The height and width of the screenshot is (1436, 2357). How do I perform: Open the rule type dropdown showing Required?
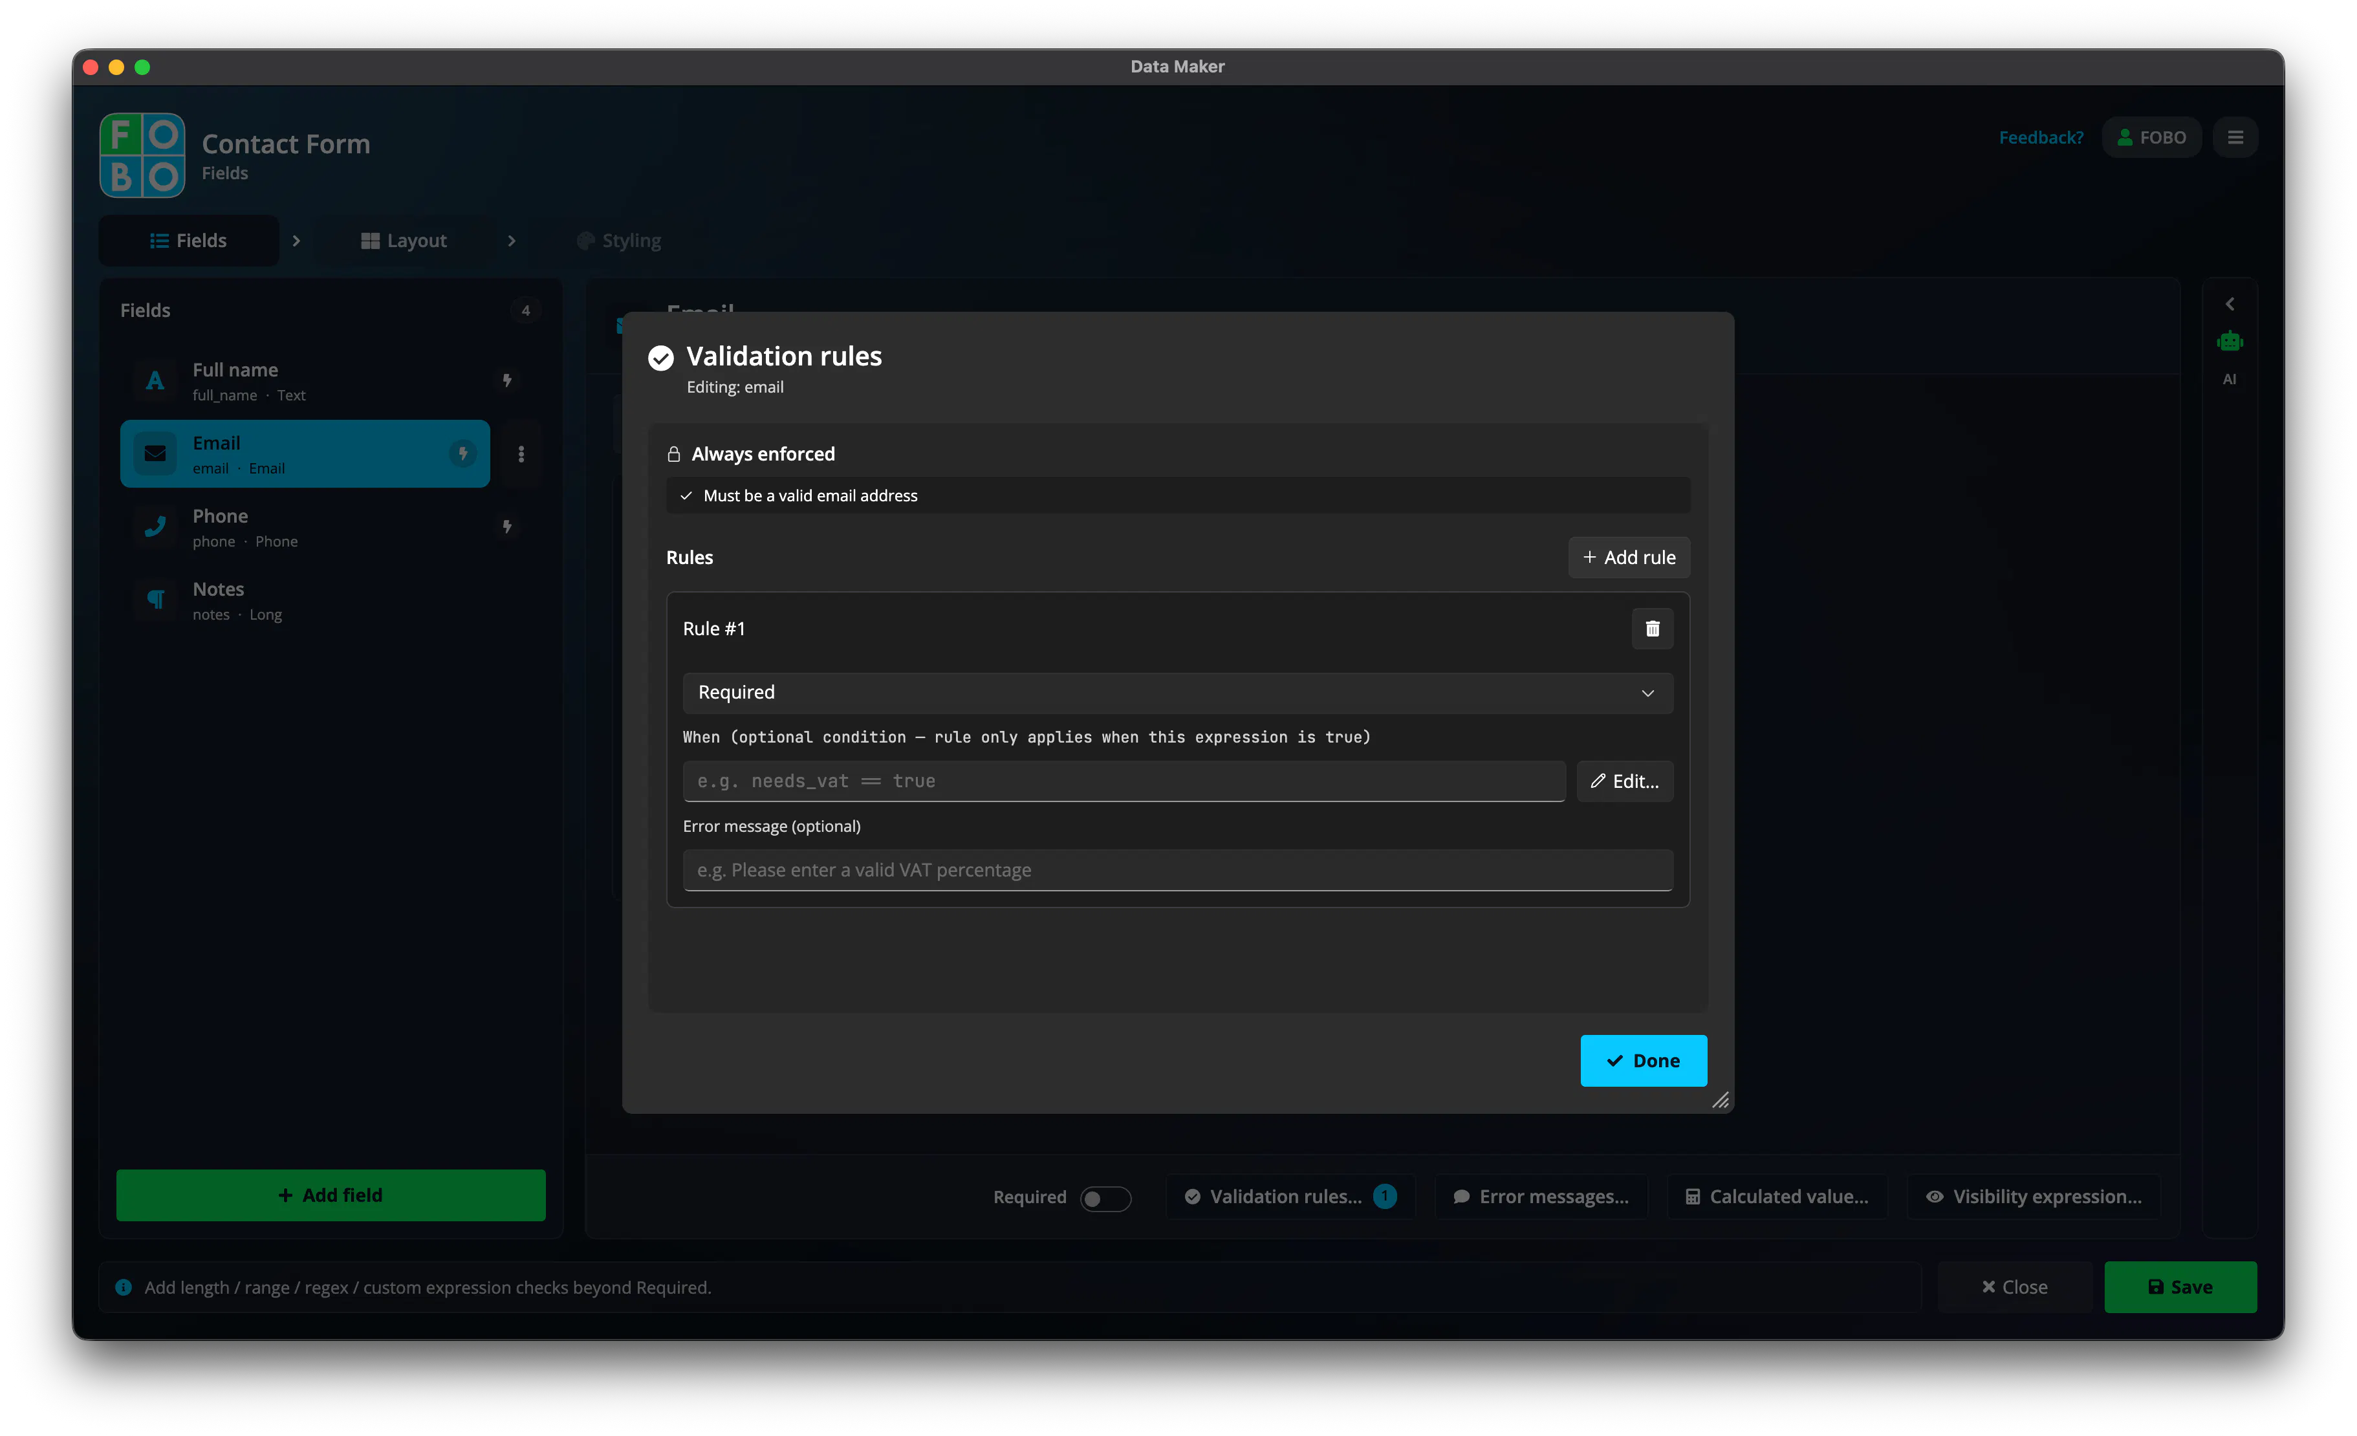1178,693
